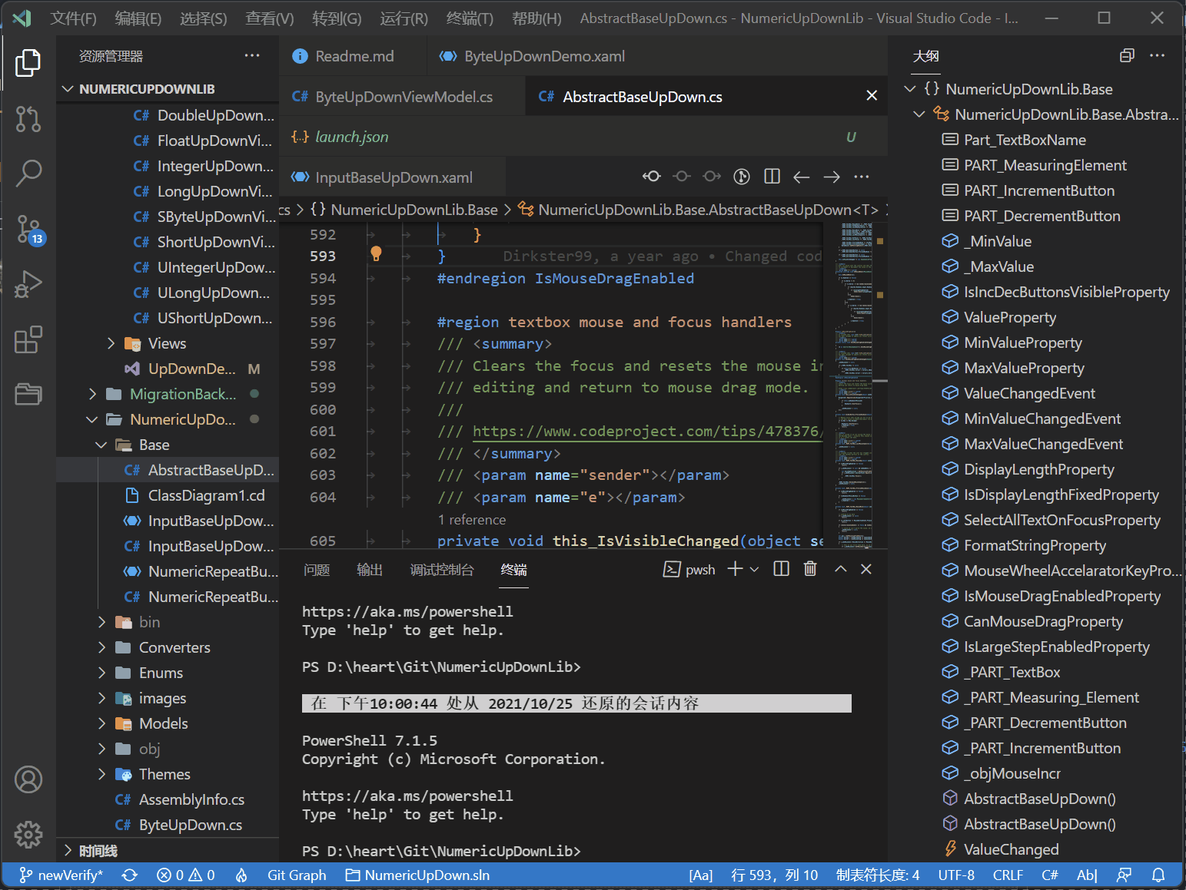
Task: Open the Run and Debug view
Action: (28, 284)
